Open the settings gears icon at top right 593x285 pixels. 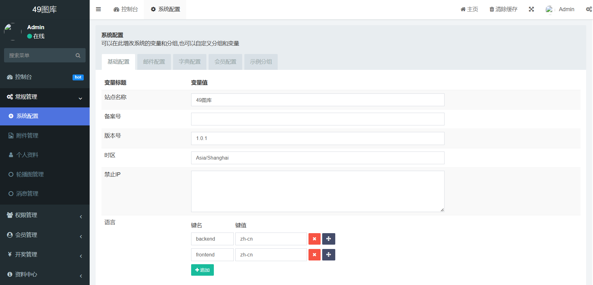tap(589, 9)
